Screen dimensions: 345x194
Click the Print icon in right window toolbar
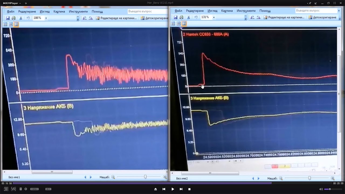click(x=181, y=17)
